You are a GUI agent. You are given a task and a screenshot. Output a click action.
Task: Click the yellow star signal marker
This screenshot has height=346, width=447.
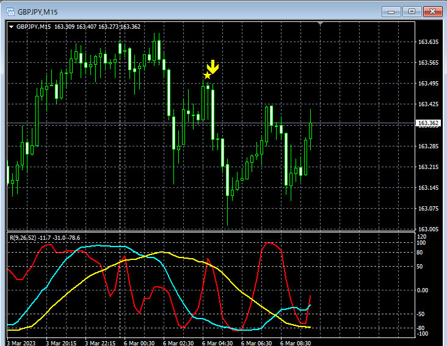point(207,76)
